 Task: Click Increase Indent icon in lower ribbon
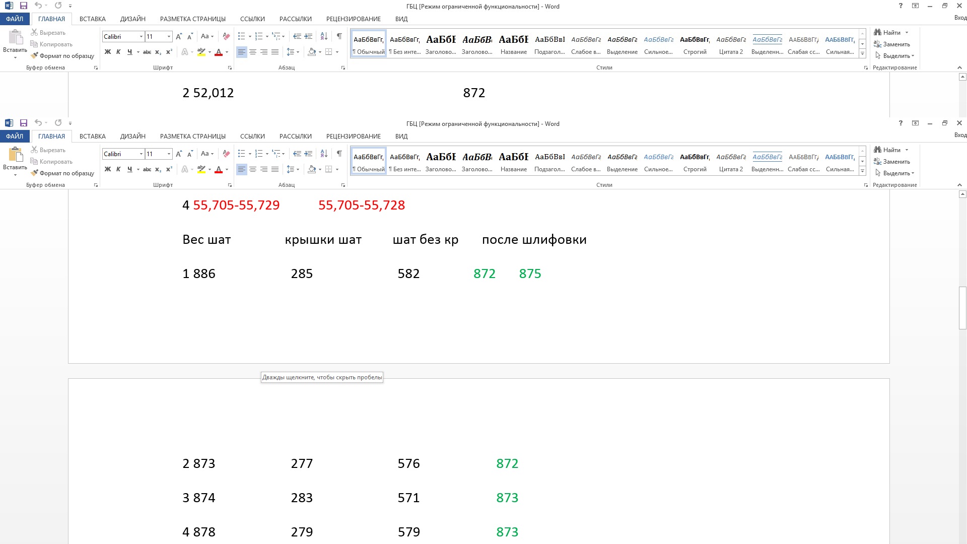pos(308,154)
